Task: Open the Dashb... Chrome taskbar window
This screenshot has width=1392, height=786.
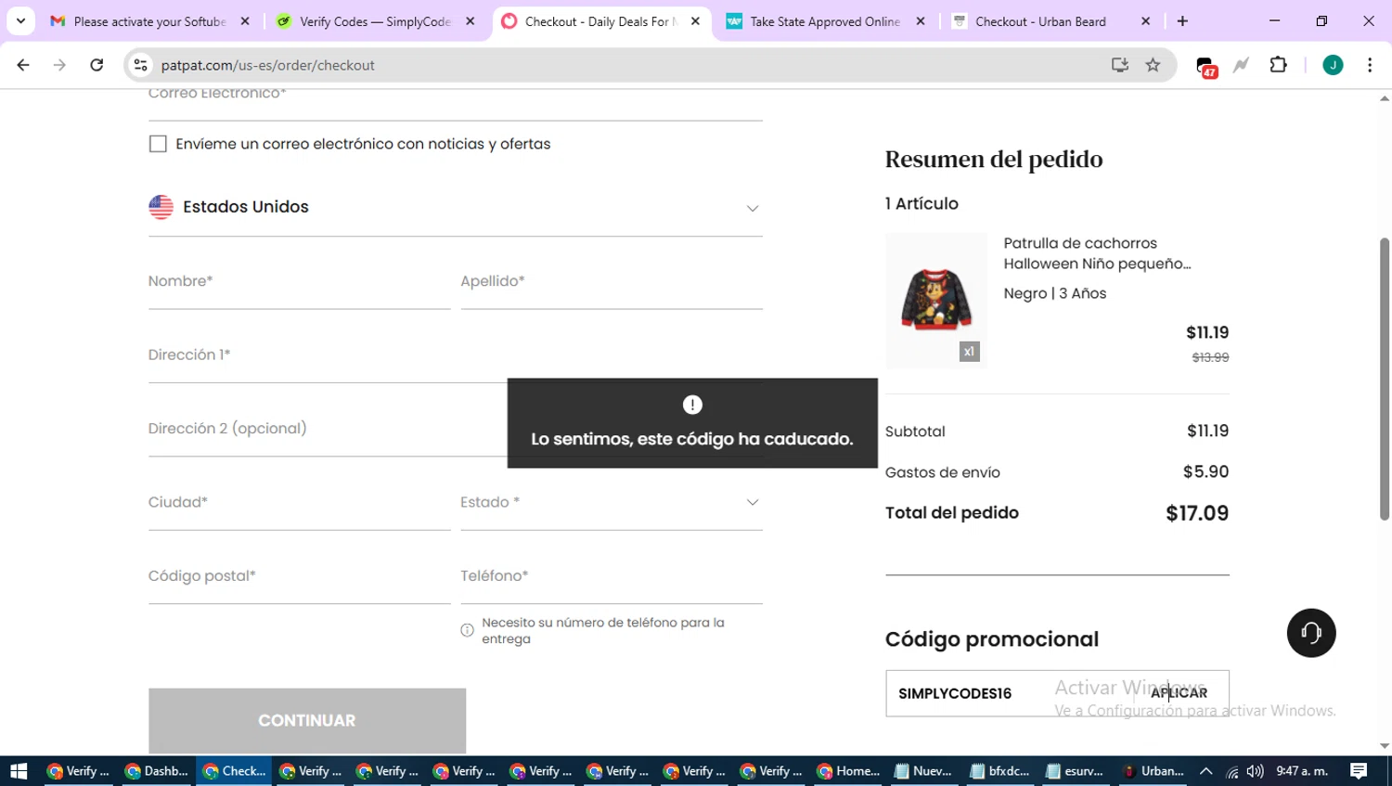Action: click(x=157, y=771)
